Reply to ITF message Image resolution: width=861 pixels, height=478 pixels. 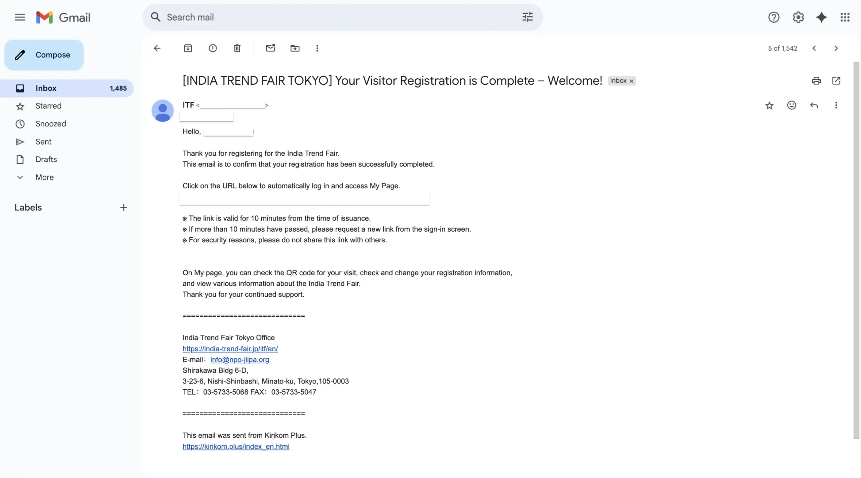click(814, 106)
